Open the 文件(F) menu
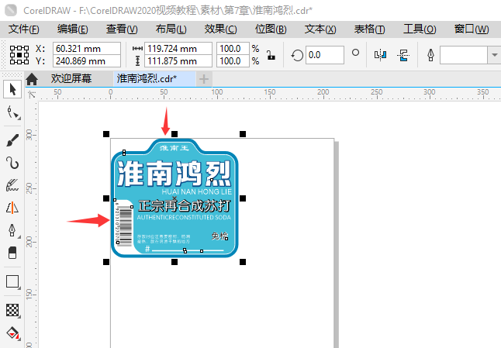The image size is (501, 348). point(23,29)
